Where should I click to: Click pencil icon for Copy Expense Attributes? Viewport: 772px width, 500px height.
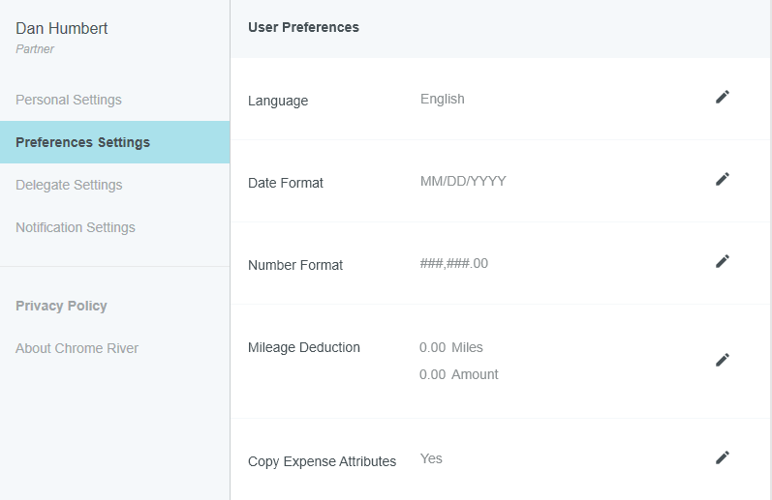click(722, 457)
